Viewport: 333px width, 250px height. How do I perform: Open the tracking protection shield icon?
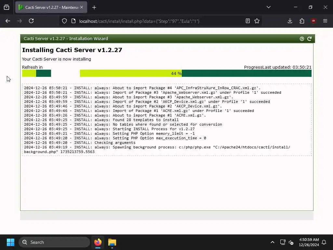pyautogui.click(x=64, y=21)
